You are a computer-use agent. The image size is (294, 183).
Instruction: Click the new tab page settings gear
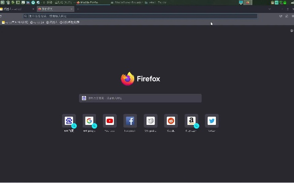(x=292, y=31)
